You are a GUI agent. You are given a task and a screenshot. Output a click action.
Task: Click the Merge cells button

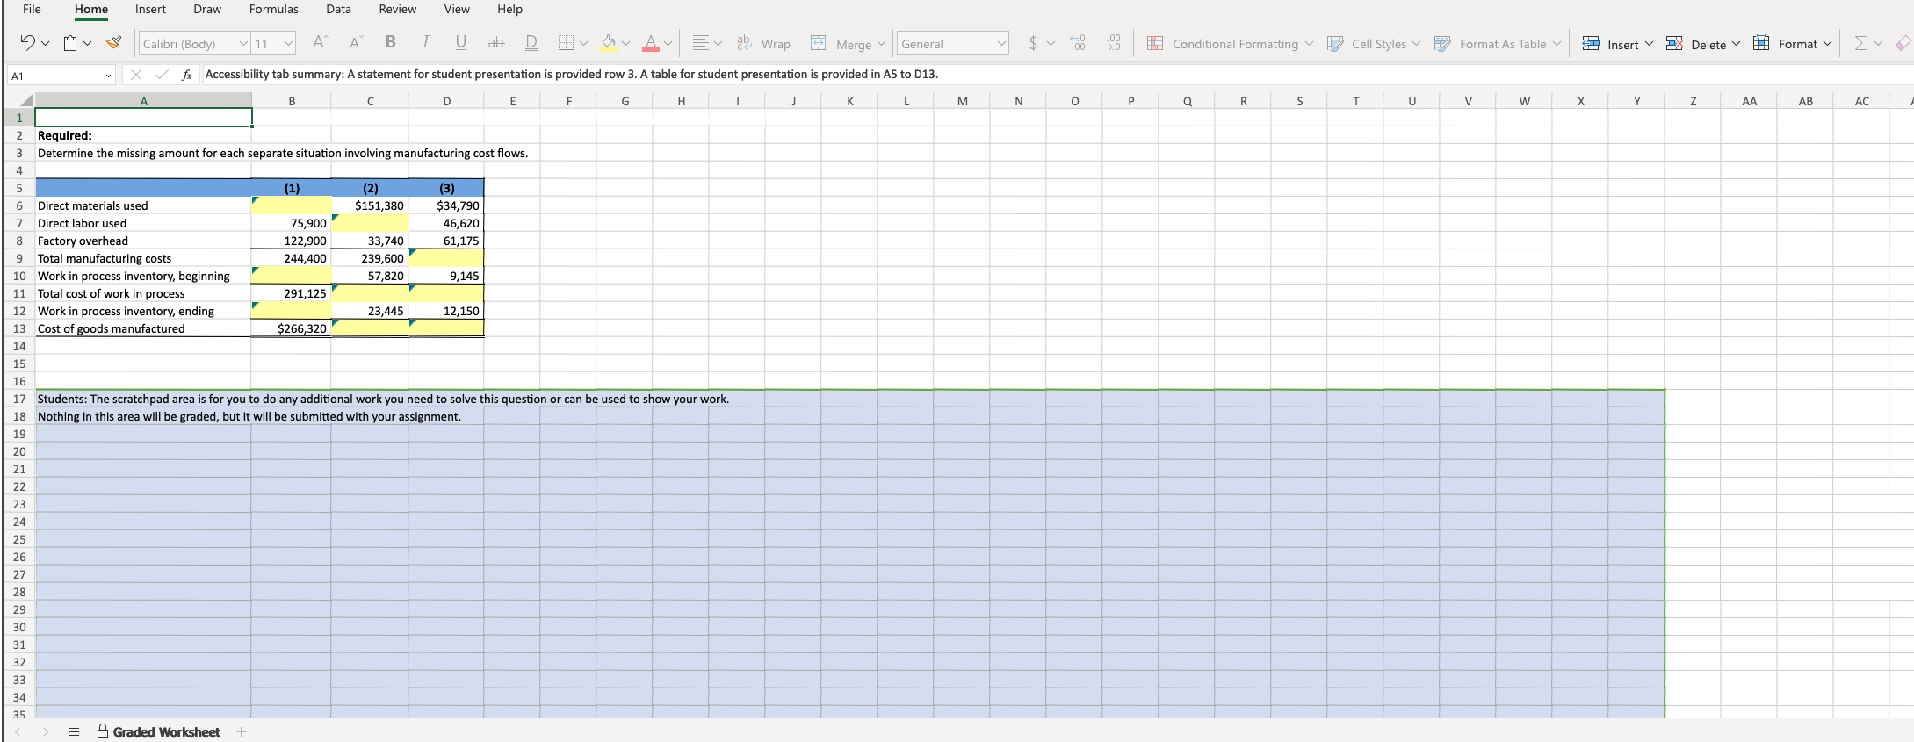pyautogui.click(x=841, y=43)
